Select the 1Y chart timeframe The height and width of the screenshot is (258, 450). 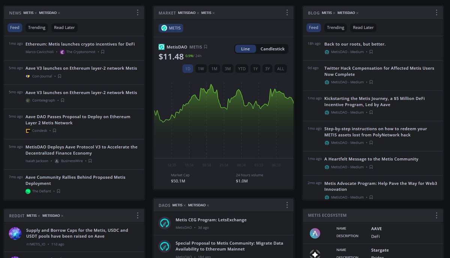point(255,69)
